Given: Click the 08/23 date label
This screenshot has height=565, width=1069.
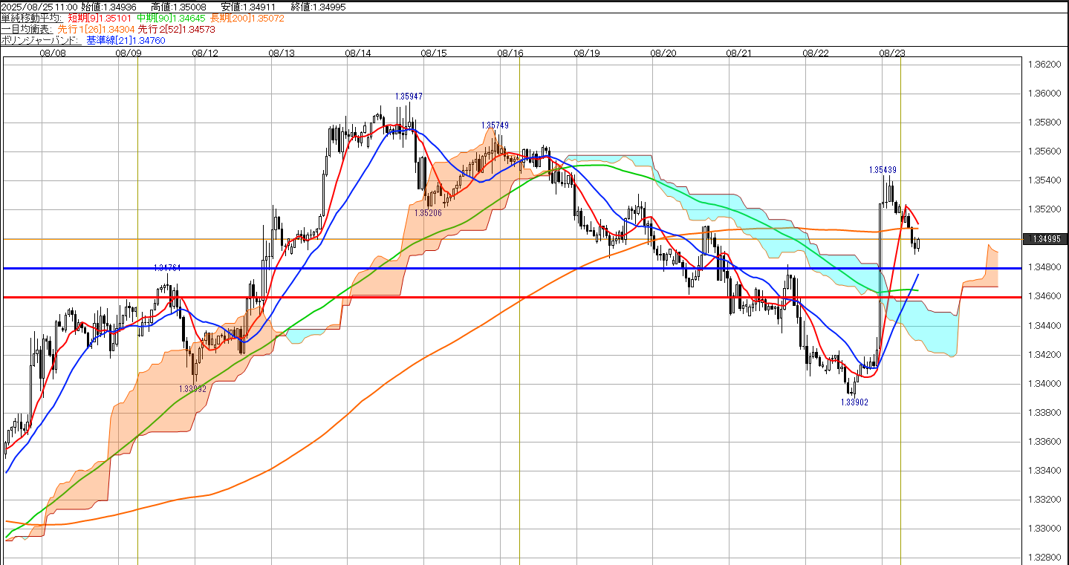Looking at the screenshot, I should tap(891, 53).
